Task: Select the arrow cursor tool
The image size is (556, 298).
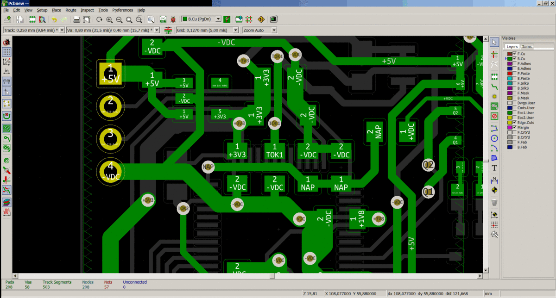Action: pos(494,43)
